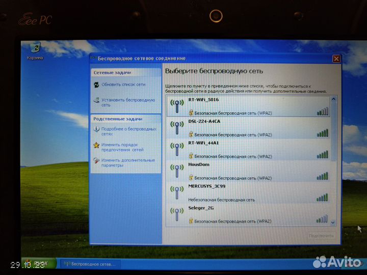
Task: Click signal strength bars of Seleger_2G
Action: coord(322,219)
